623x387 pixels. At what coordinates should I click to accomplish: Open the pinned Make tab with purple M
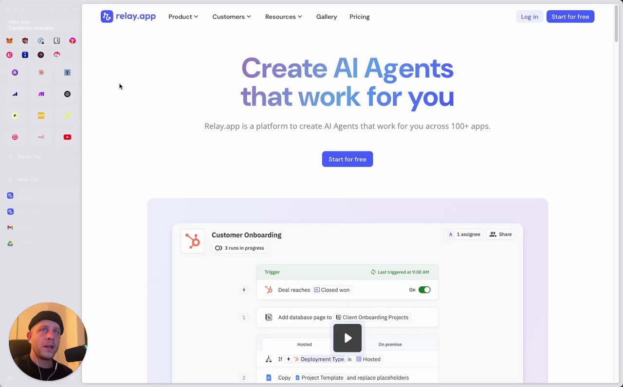pos(41,94)
